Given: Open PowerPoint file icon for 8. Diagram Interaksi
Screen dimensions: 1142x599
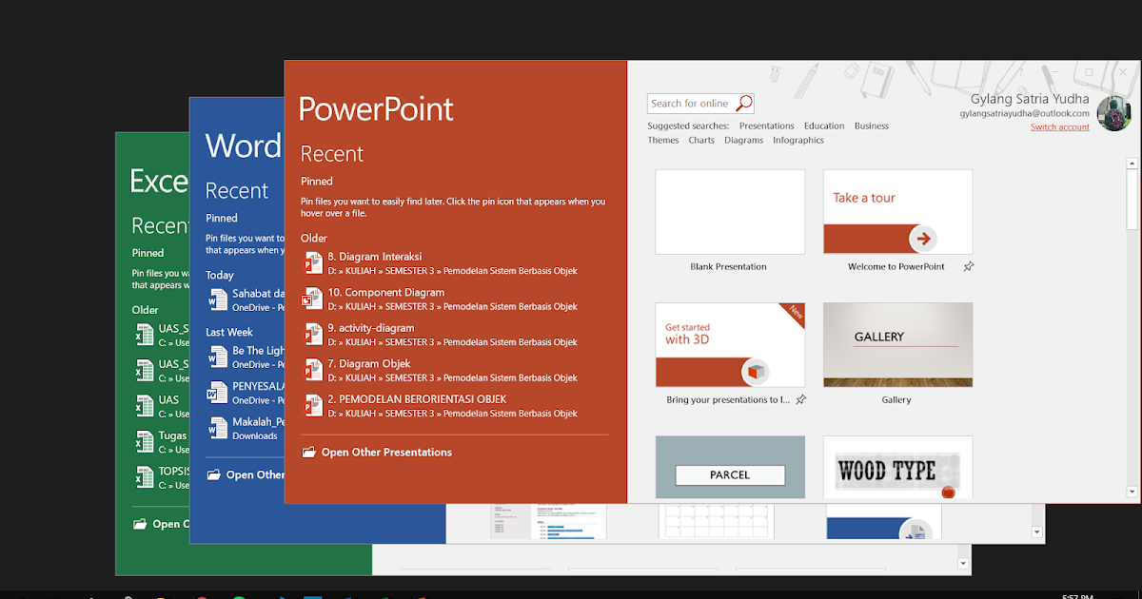Looking at the screenshot, I should tap(313, 262).
